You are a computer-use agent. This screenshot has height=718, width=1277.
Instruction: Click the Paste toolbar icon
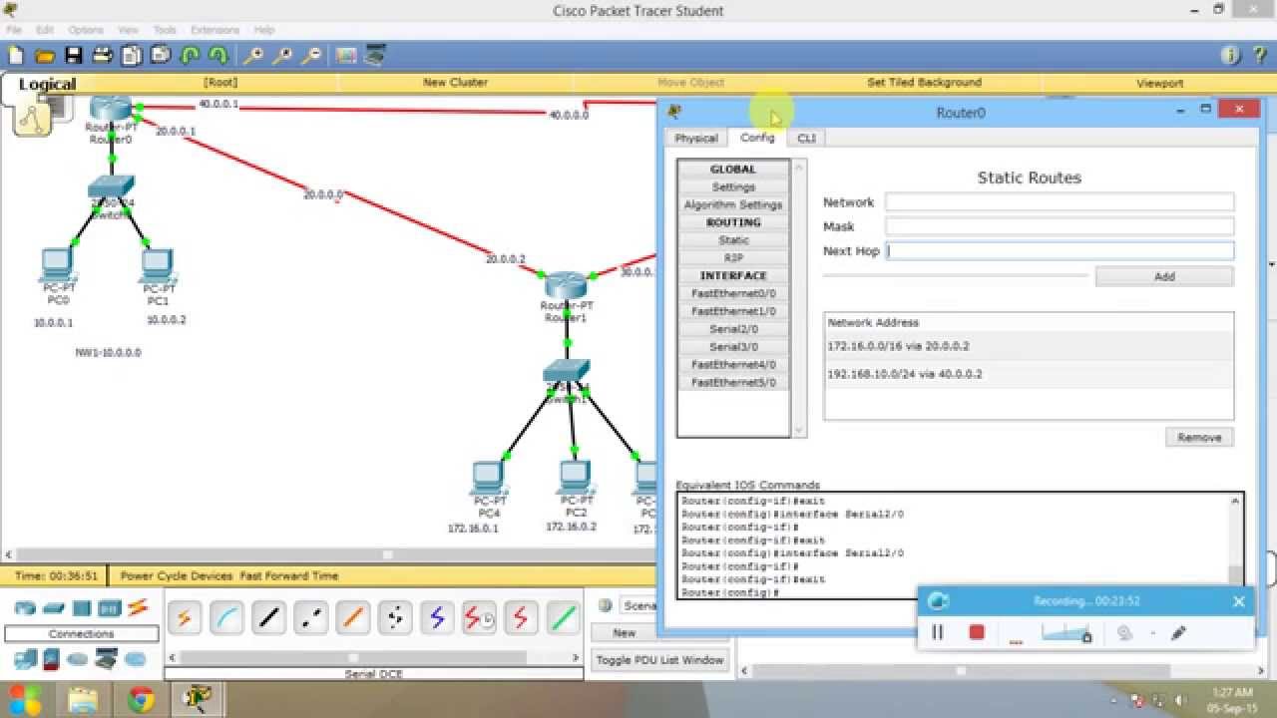tap(160, 55)
